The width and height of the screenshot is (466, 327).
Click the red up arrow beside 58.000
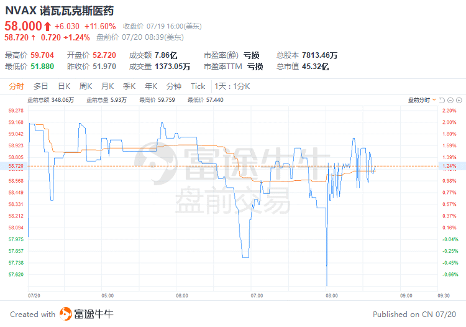pyautogui.click(x=48, y=27)
